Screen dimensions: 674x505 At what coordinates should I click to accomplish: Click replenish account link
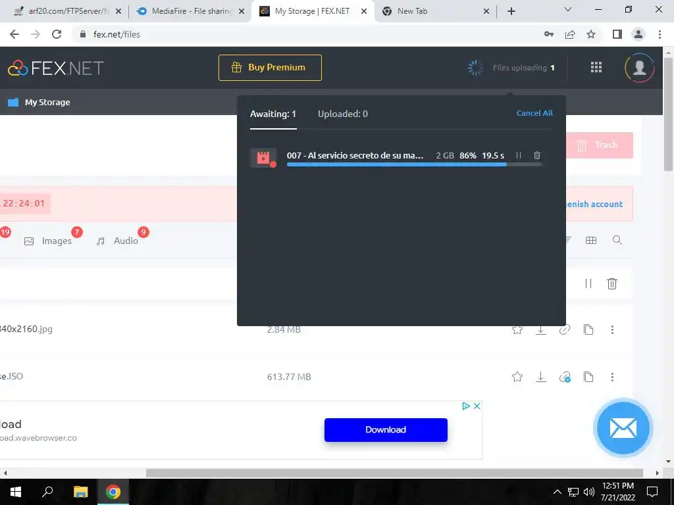594,204
